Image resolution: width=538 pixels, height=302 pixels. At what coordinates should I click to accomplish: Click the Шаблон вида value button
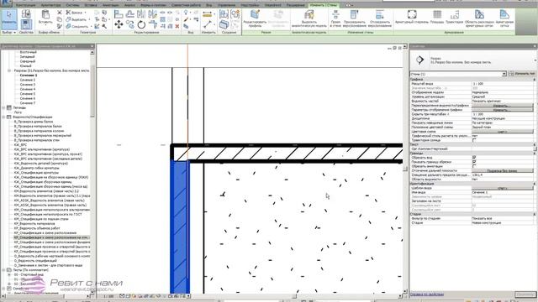coord(503,188)
